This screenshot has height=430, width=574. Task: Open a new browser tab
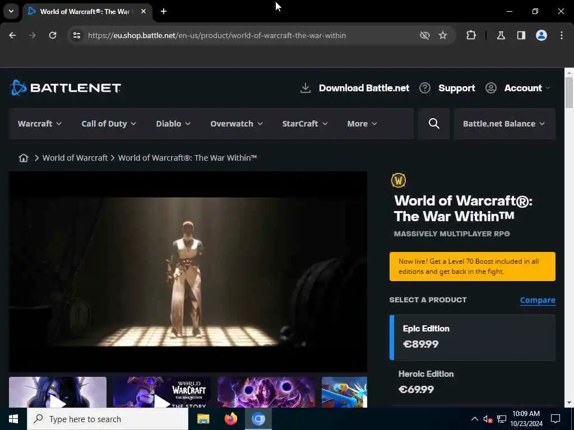click(x=164, y=11)
